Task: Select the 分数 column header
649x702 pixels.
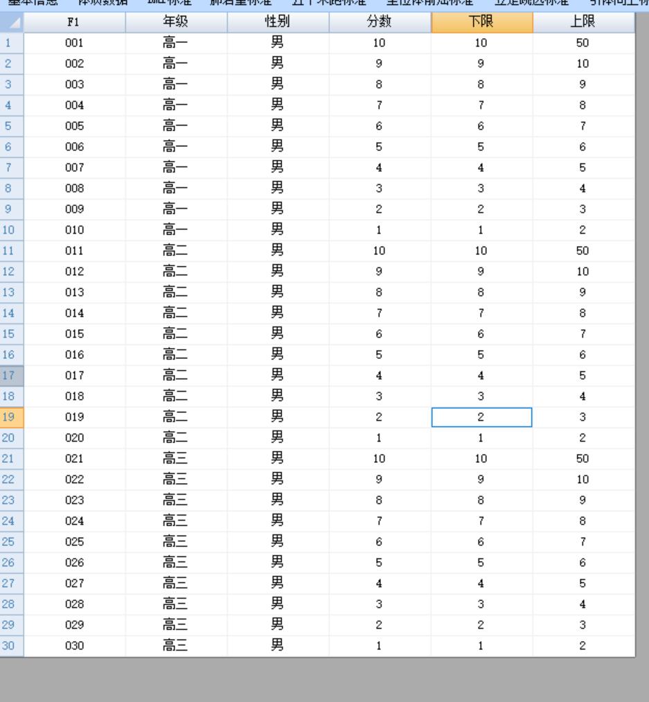Action: click(x=380, y=22)
